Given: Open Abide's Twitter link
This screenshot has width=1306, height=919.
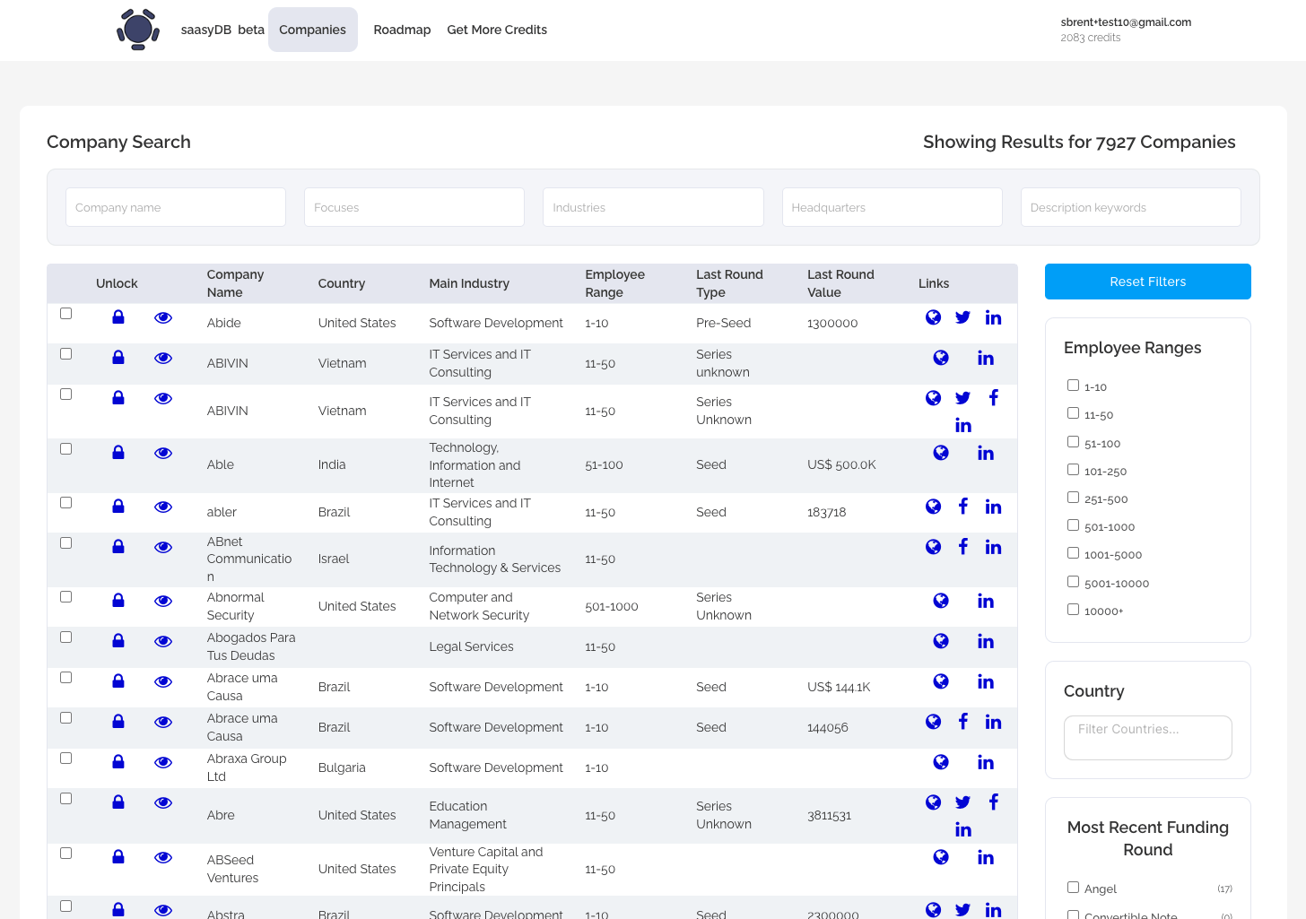Looking at the screenshot, I should tap(962, 317).
